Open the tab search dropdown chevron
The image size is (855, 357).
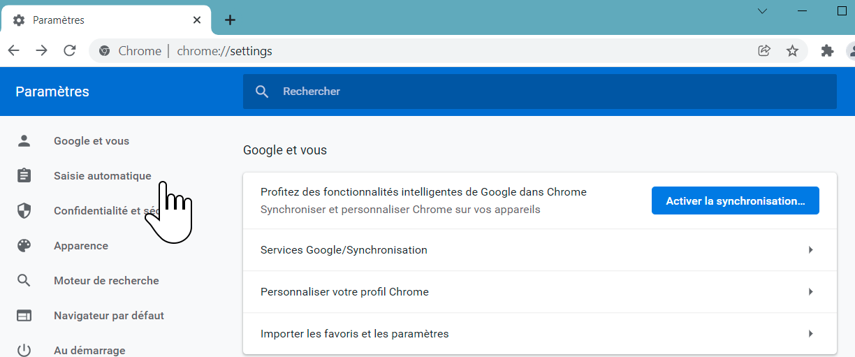(763, 11)
